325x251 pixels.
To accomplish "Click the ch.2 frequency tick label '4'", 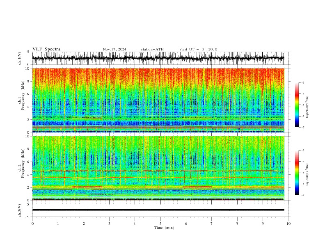I will 29,175.
